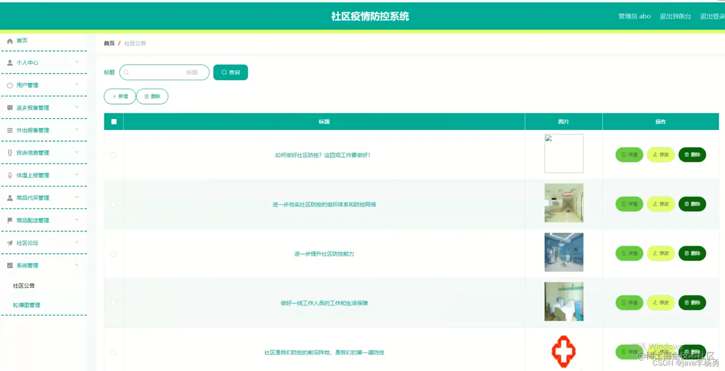Check the row 做好一线工作人员 checkbox
Screen dimensions: 725x371
[x=113, y=303]
